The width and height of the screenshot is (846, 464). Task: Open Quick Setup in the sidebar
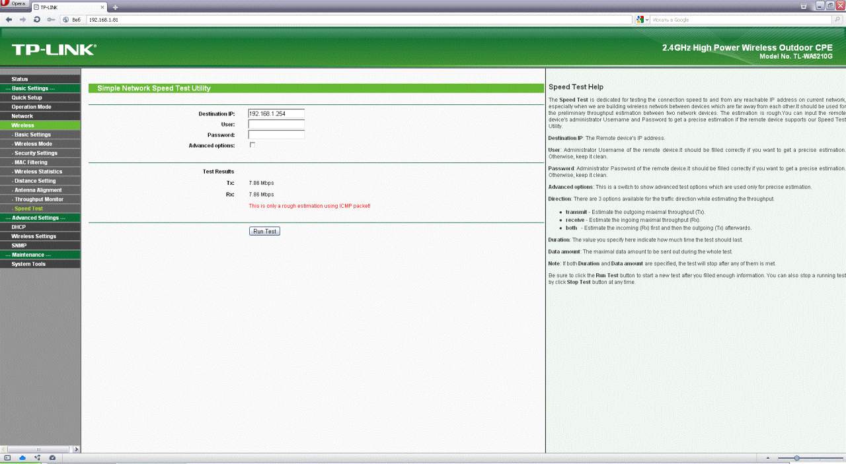coord(40,98)
